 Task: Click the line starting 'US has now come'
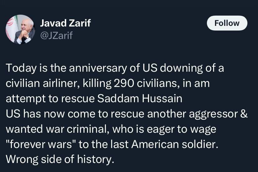(x=127, y=114)
